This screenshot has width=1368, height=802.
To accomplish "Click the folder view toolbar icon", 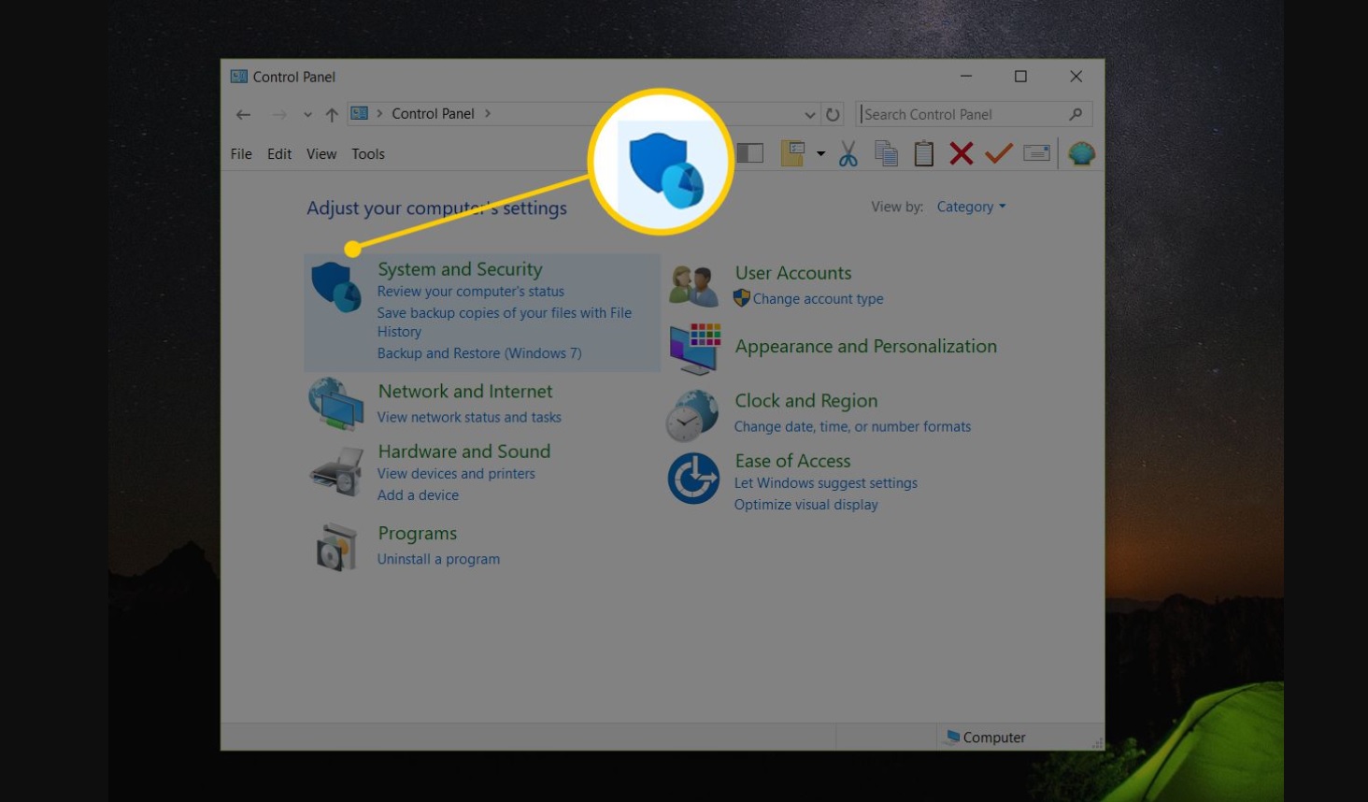I will click(792, 153).
